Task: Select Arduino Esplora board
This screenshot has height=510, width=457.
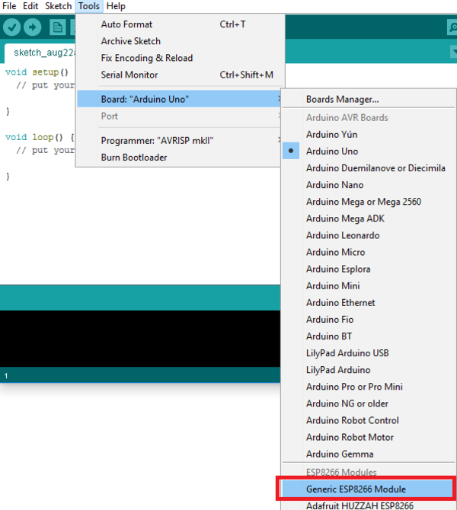Action: point(369,269)
